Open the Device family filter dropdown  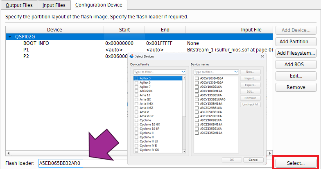(183, 72)
